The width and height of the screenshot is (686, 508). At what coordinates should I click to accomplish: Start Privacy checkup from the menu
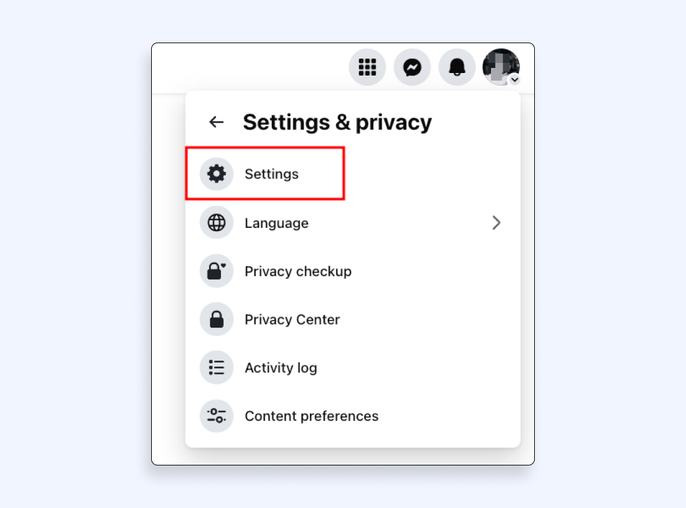[x=298, y=271]
